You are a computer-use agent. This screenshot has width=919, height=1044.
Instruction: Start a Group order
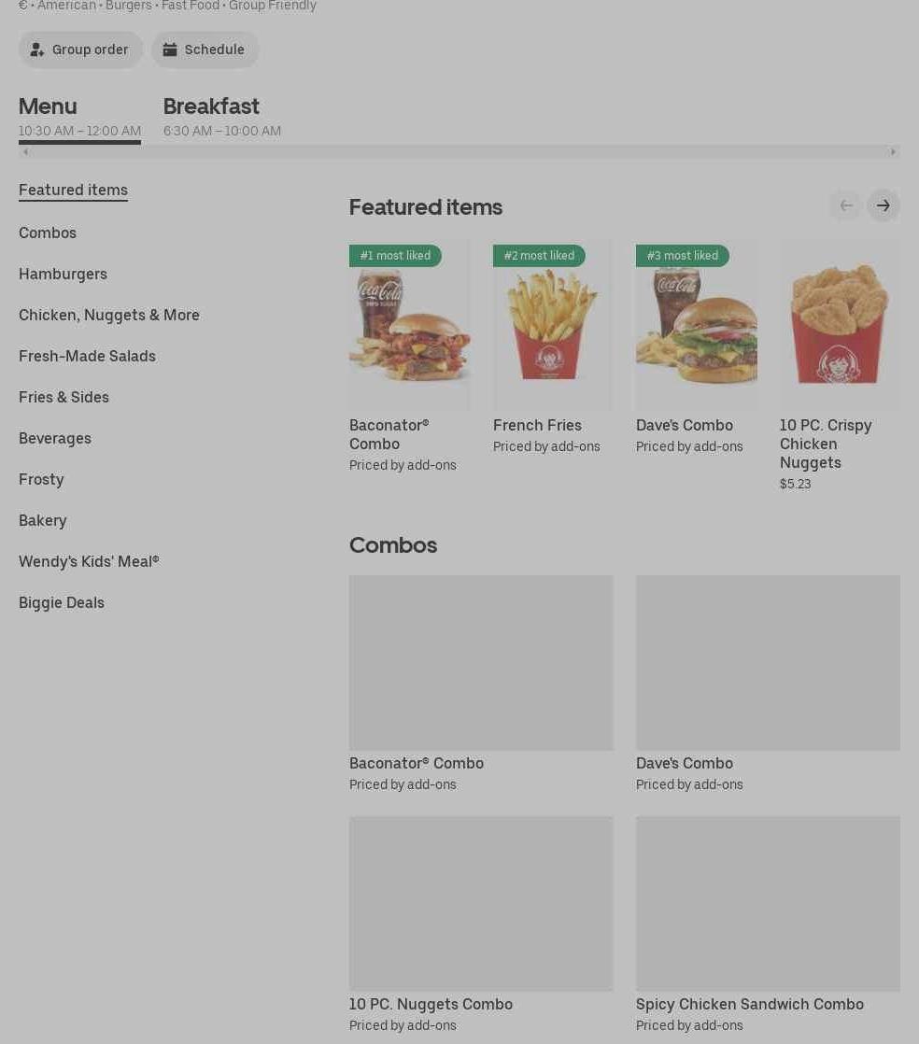80,49
